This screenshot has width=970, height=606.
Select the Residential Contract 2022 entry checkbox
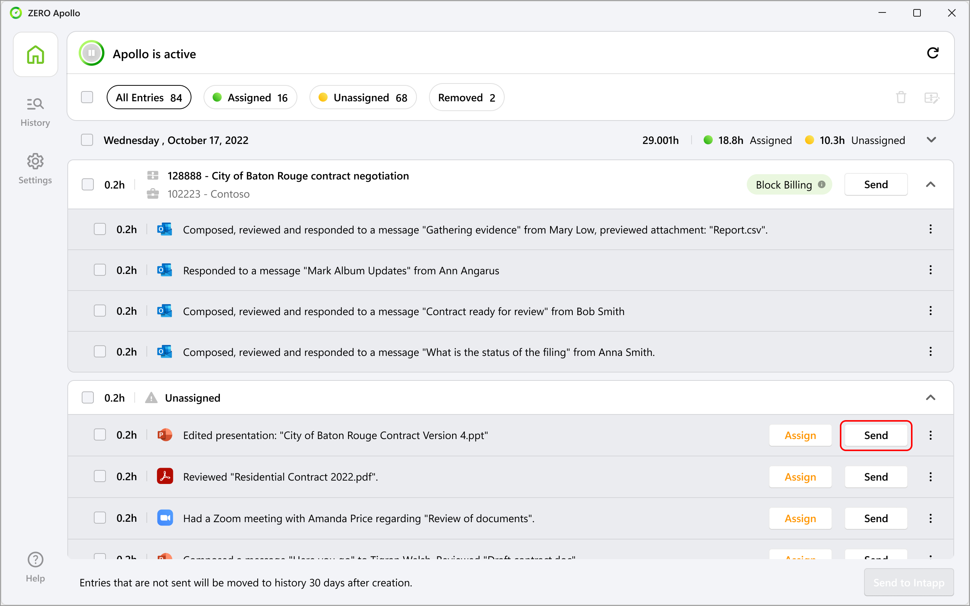tap(99, 476)
